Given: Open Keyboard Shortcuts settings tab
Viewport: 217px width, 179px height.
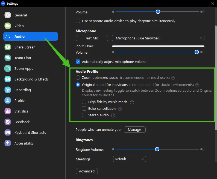Looking at the screenshot, I should coord(31,132).
